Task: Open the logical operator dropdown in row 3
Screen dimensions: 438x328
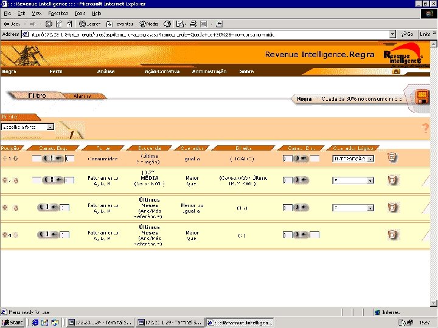Action: [x=370, y=208]
